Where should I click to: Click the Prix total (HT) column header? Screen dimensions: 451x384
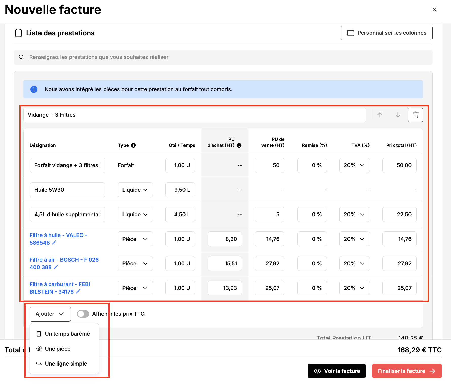point(401,145)
